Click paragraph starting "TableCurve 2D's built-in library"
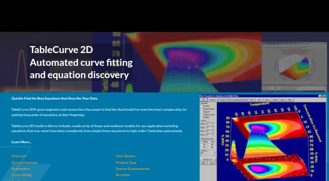The image size is (329, 181). point(97,128)
